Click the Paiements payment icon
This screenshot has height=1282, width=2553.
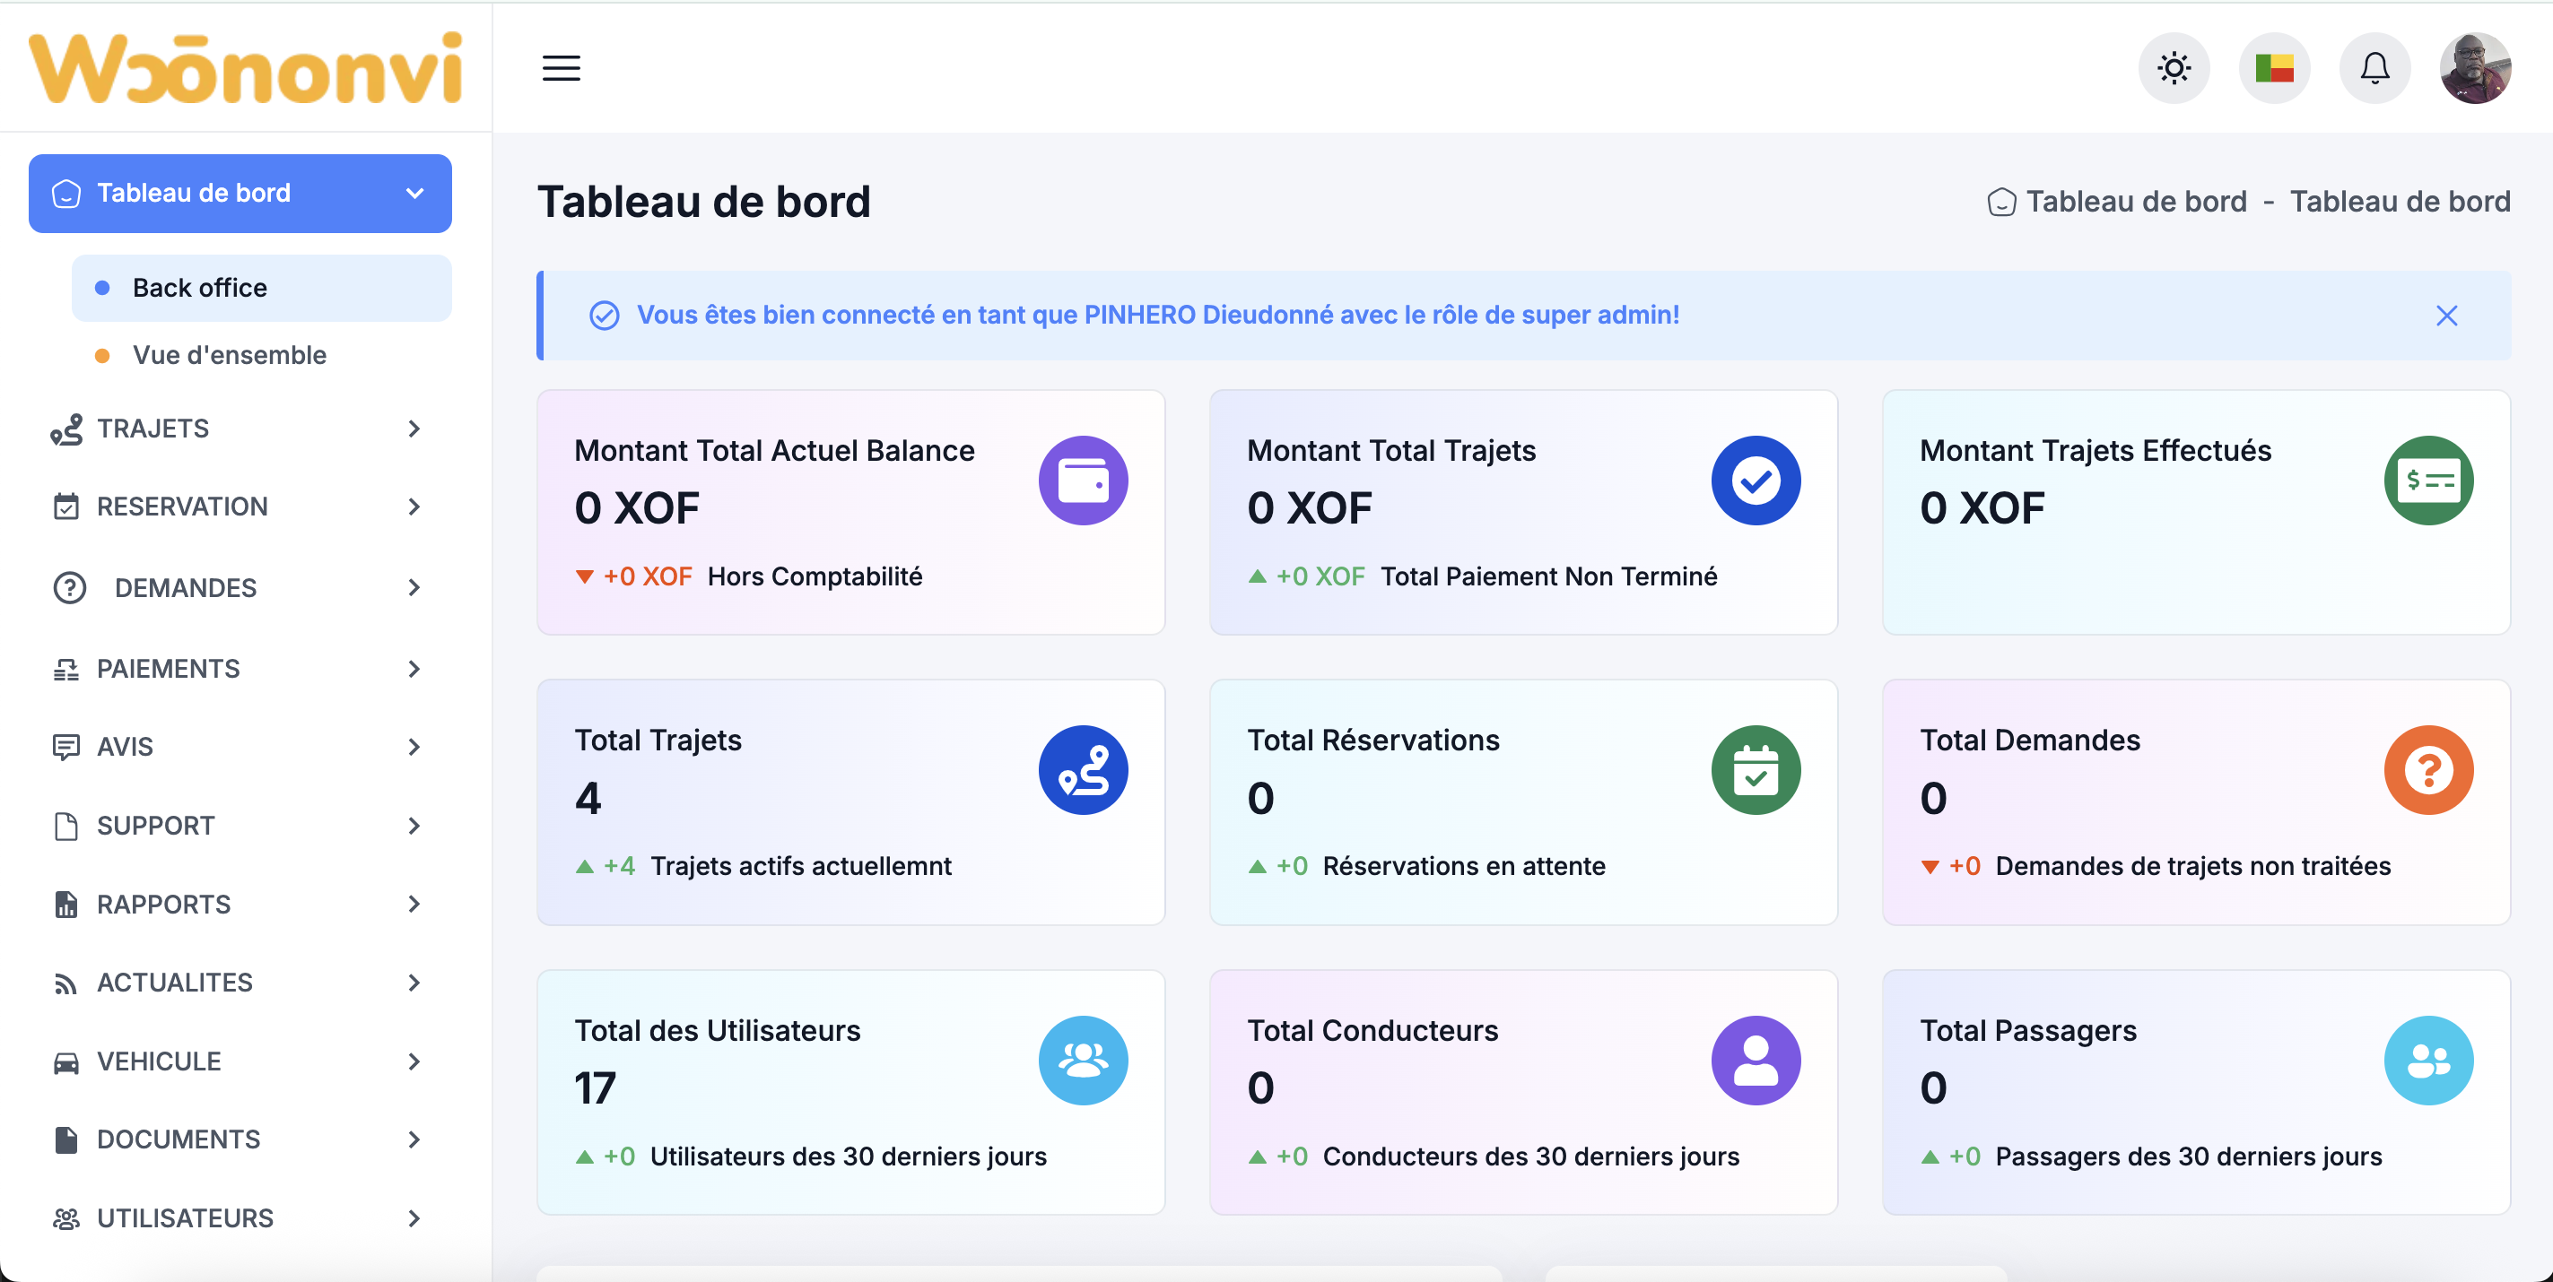(x=65, y=668)
